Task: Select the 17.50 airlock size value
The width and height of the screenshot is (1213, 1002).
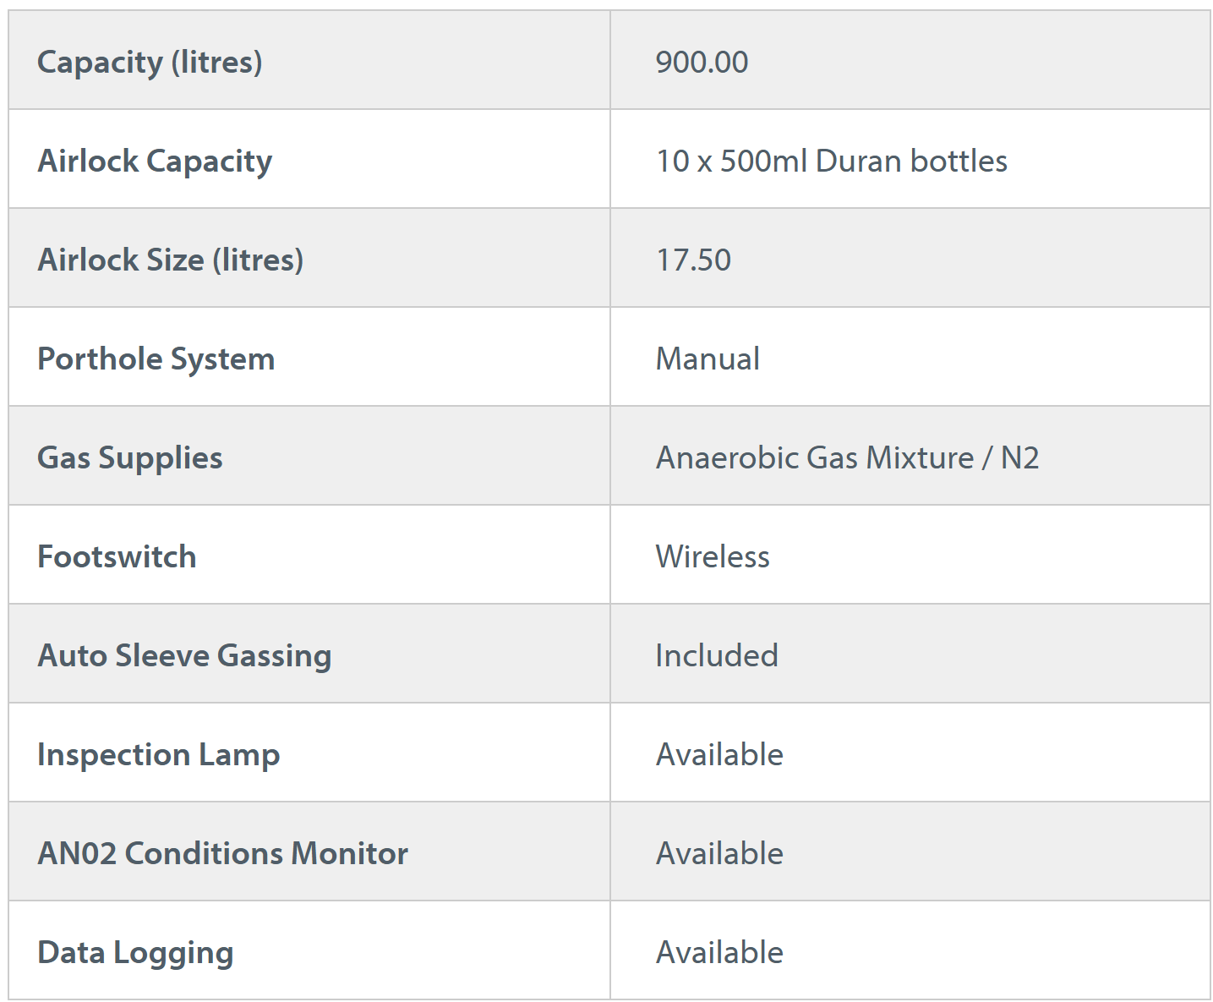Action: click(693, 260)
